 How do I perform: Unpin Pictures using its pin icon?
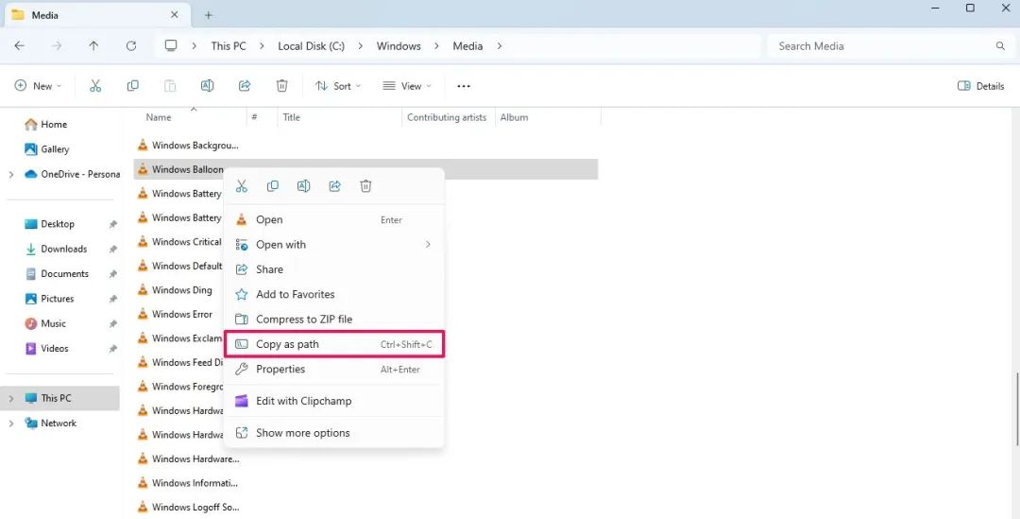(x=112, y=299)
